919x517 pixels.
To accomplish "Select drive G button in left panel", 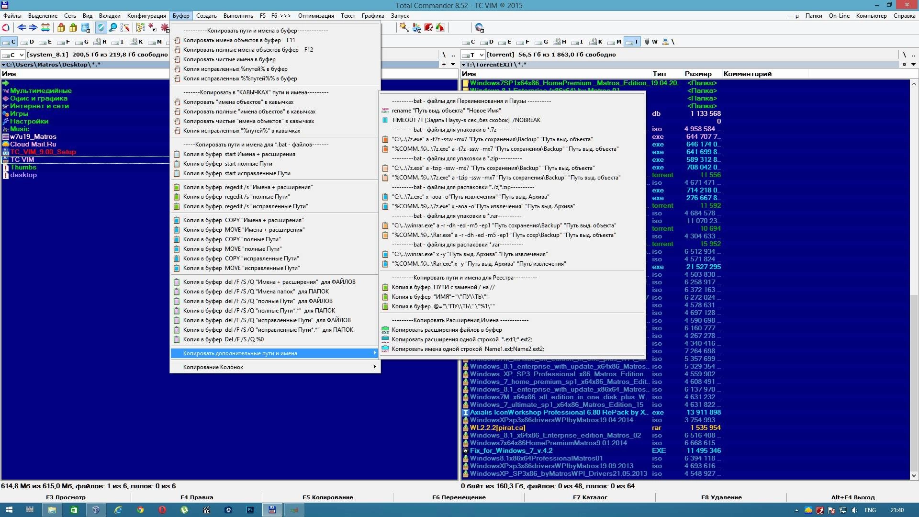I will click(x=82, y=42).
